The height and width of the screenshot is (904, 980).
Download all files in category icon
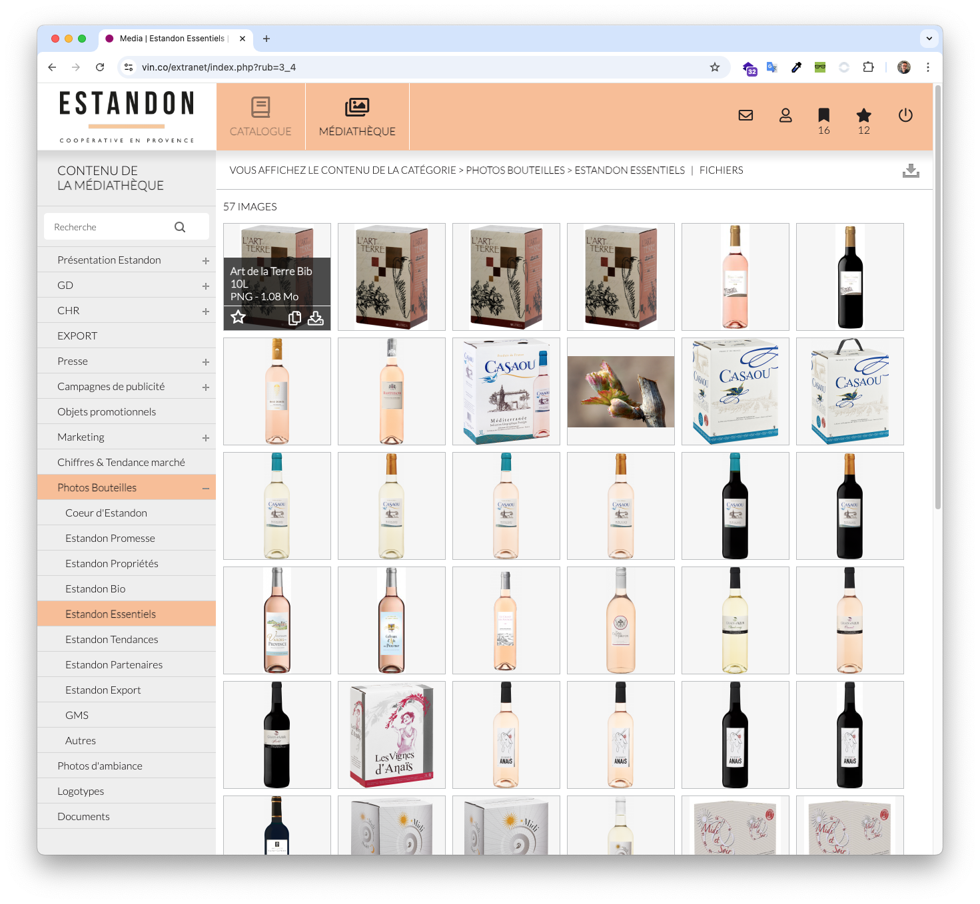pyautogui.click(x=911, y=171)
